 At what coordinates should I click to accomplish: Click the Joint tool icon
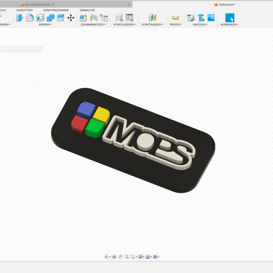point(94,18)
